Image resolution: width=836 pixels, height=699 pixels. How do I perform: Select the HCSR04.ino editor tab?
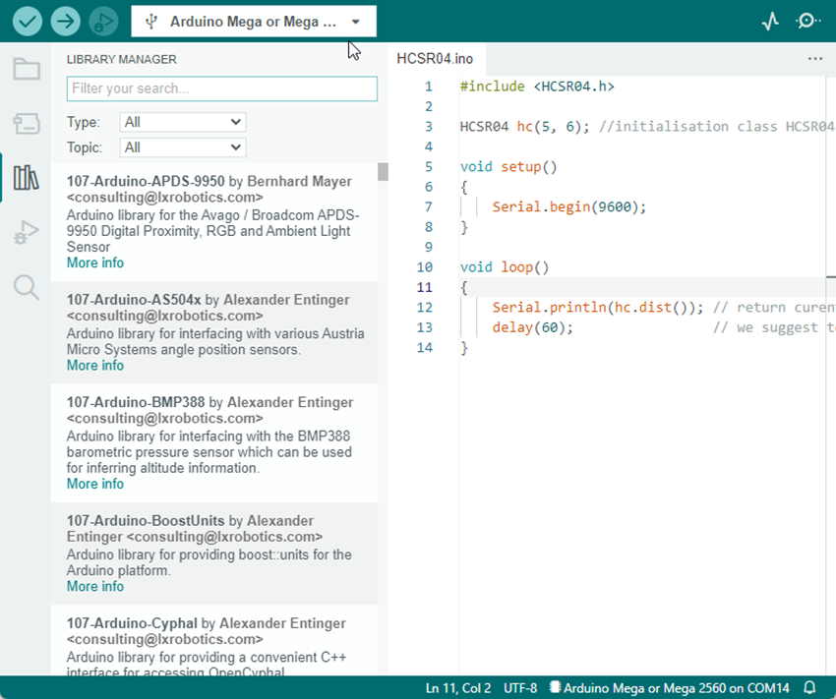pos(435,59)
